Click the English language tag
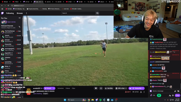 [x=46, y=93]
